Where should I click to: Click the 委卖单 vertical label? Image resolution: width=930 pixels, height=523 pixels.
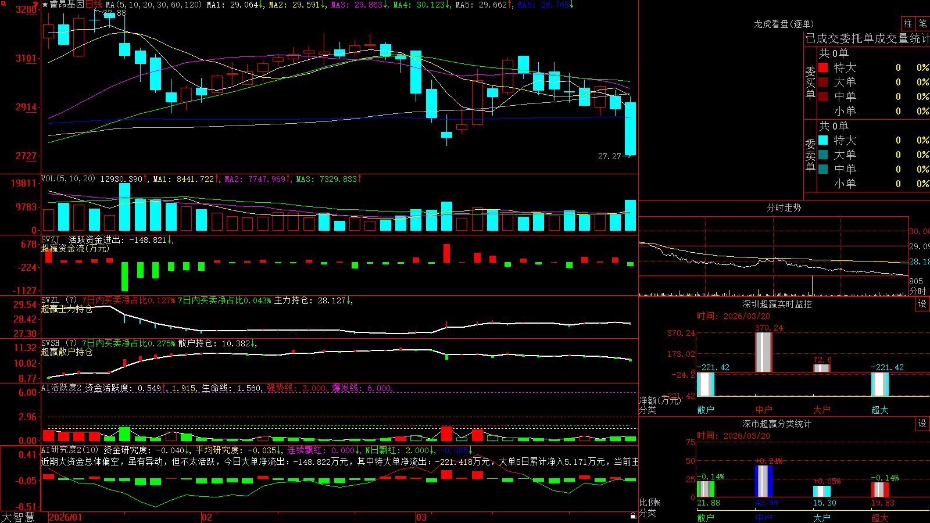[x=810, y=155]
